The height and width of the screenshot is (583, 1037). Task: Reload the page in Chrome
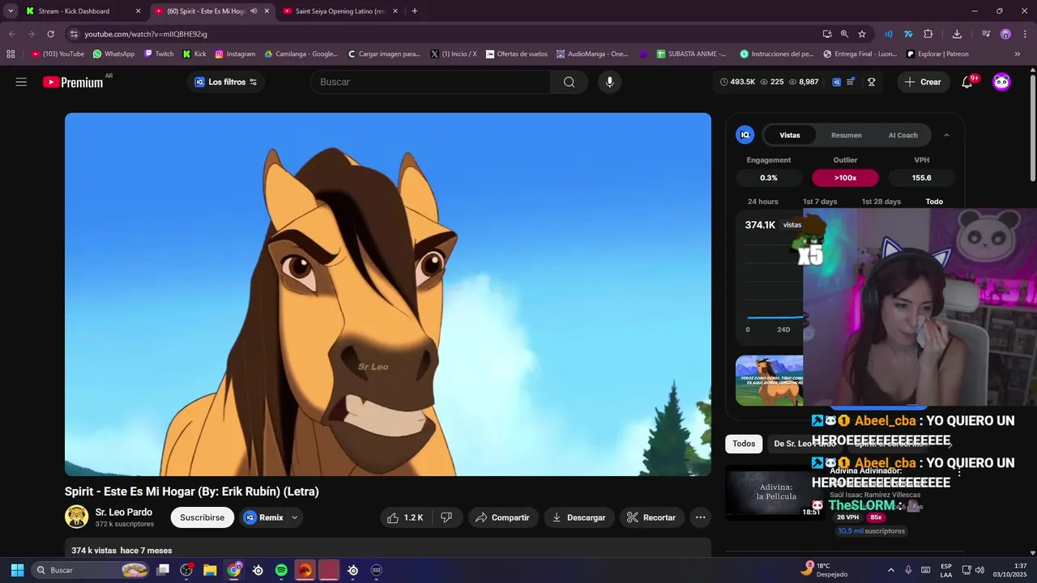coord(50,34)
